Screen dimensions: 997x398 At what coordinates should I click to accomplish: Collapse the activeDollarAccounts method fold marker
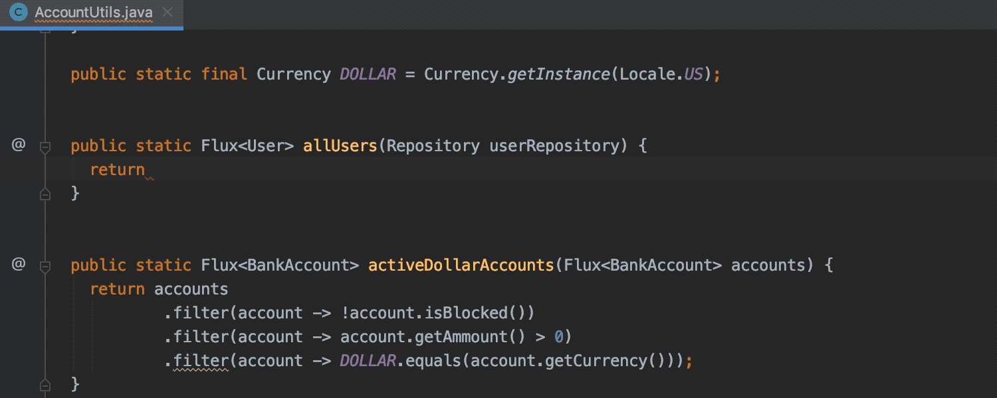[45, 267]
